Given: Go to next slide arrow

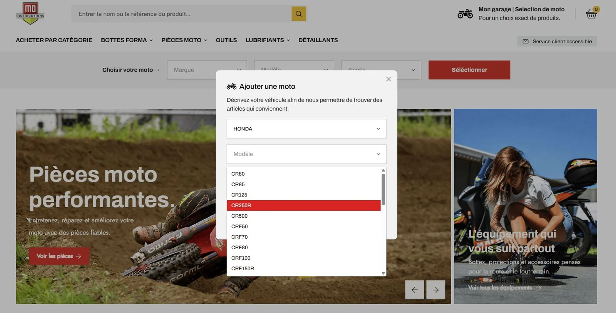Looking at the screenshot, I should pyautogui.click(x=436, y=290).
